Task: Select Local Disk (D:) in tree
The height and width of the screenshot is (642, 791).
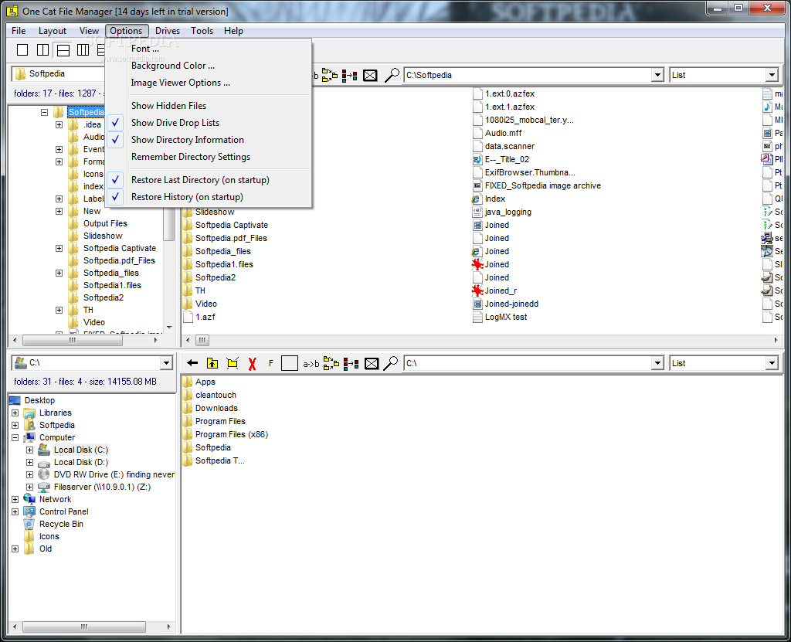Action: point(80,462)
